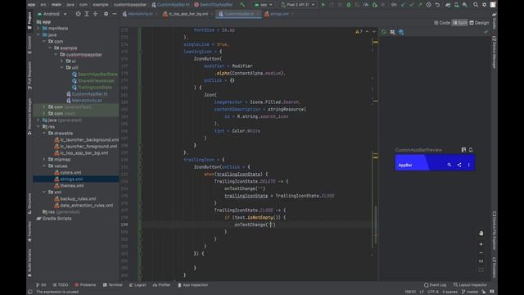This screenshot has width=524, height=295.
Task: Click the blue interactive preview icon
Action: tap(401, 32)
